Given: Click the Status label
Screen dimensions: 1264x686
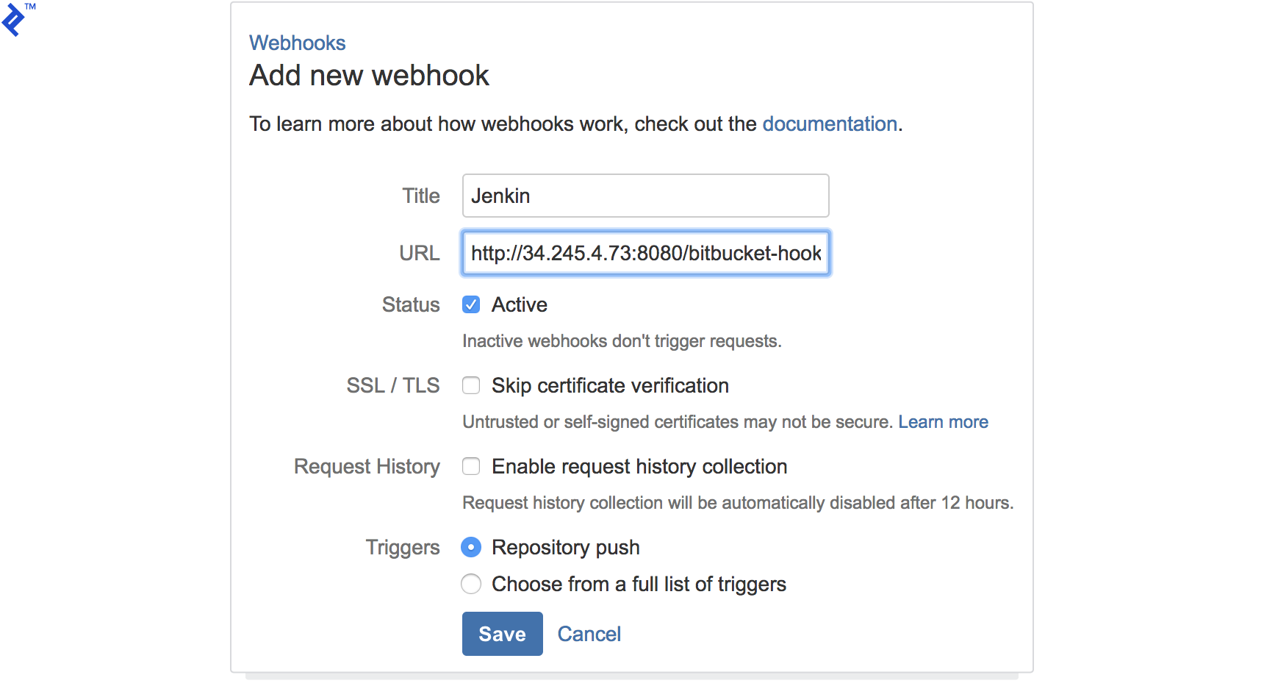Looking at the screenshot, I should [410, 304].
